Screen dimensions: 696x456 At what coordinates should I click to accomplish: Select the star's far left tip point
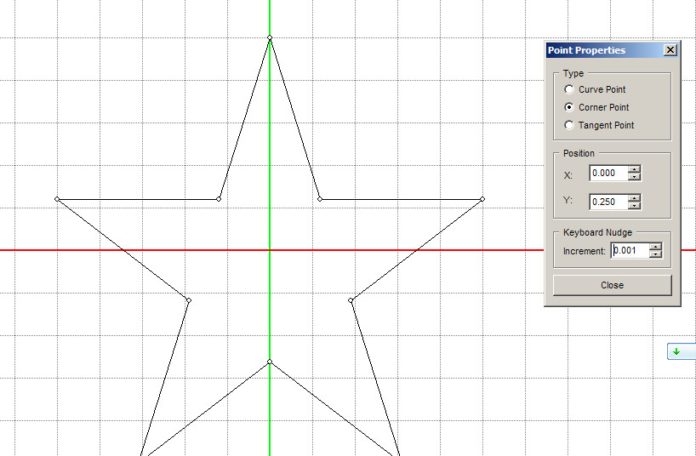pos(57,199)
